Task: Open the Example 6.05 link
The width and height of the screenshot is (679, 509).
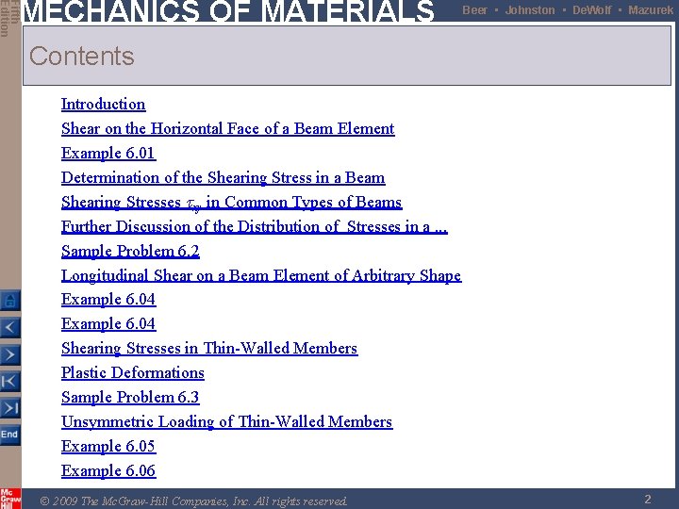Action: [108, 446]
